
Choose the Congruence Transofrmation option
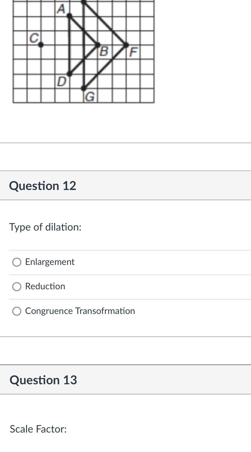17,311
